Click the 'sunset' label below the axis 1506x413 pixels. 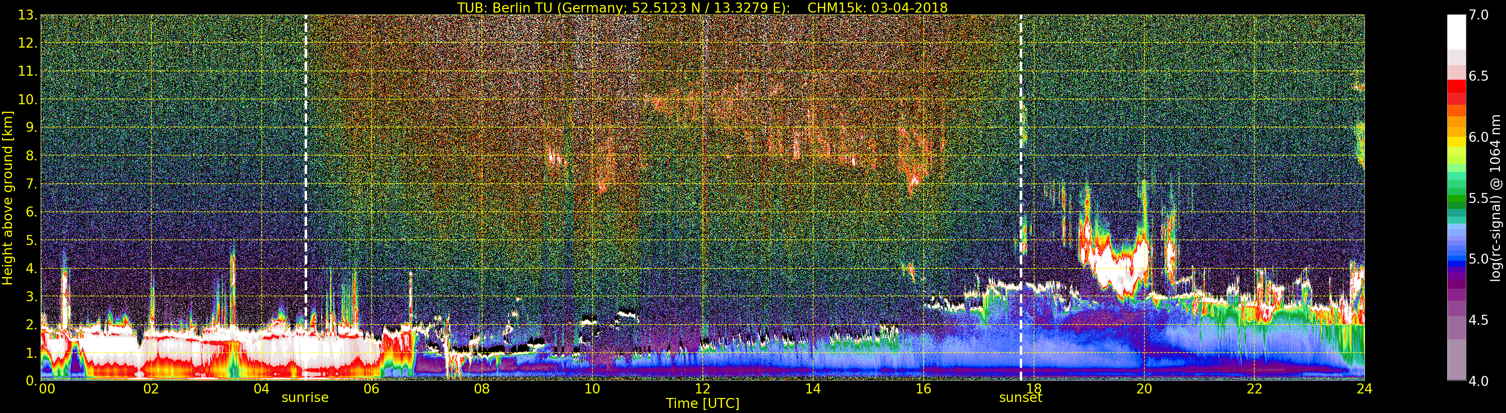pos(1021,398)
